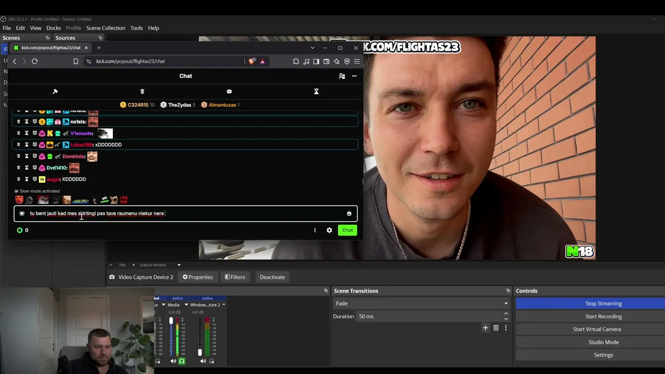
Task: Mute the Media audio source
Action: pos(174,361)
